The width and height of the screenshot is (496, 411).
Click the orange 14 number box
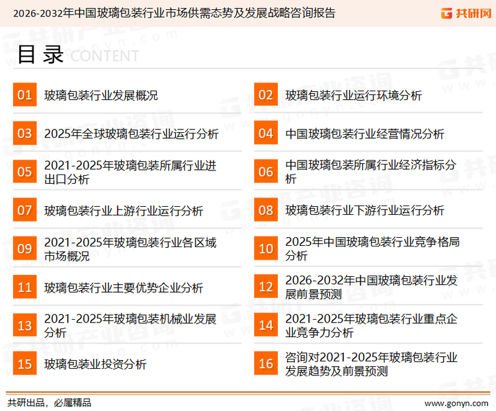point(266,325)
